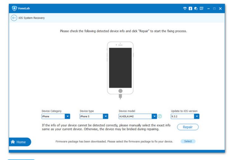Click the 'Device type' label
This screenshot has height=160, width=235.
[87, 111]
